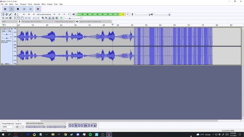Click the green Play button
The height and width of the screenshot is (137, 244).
click(11, 9)
